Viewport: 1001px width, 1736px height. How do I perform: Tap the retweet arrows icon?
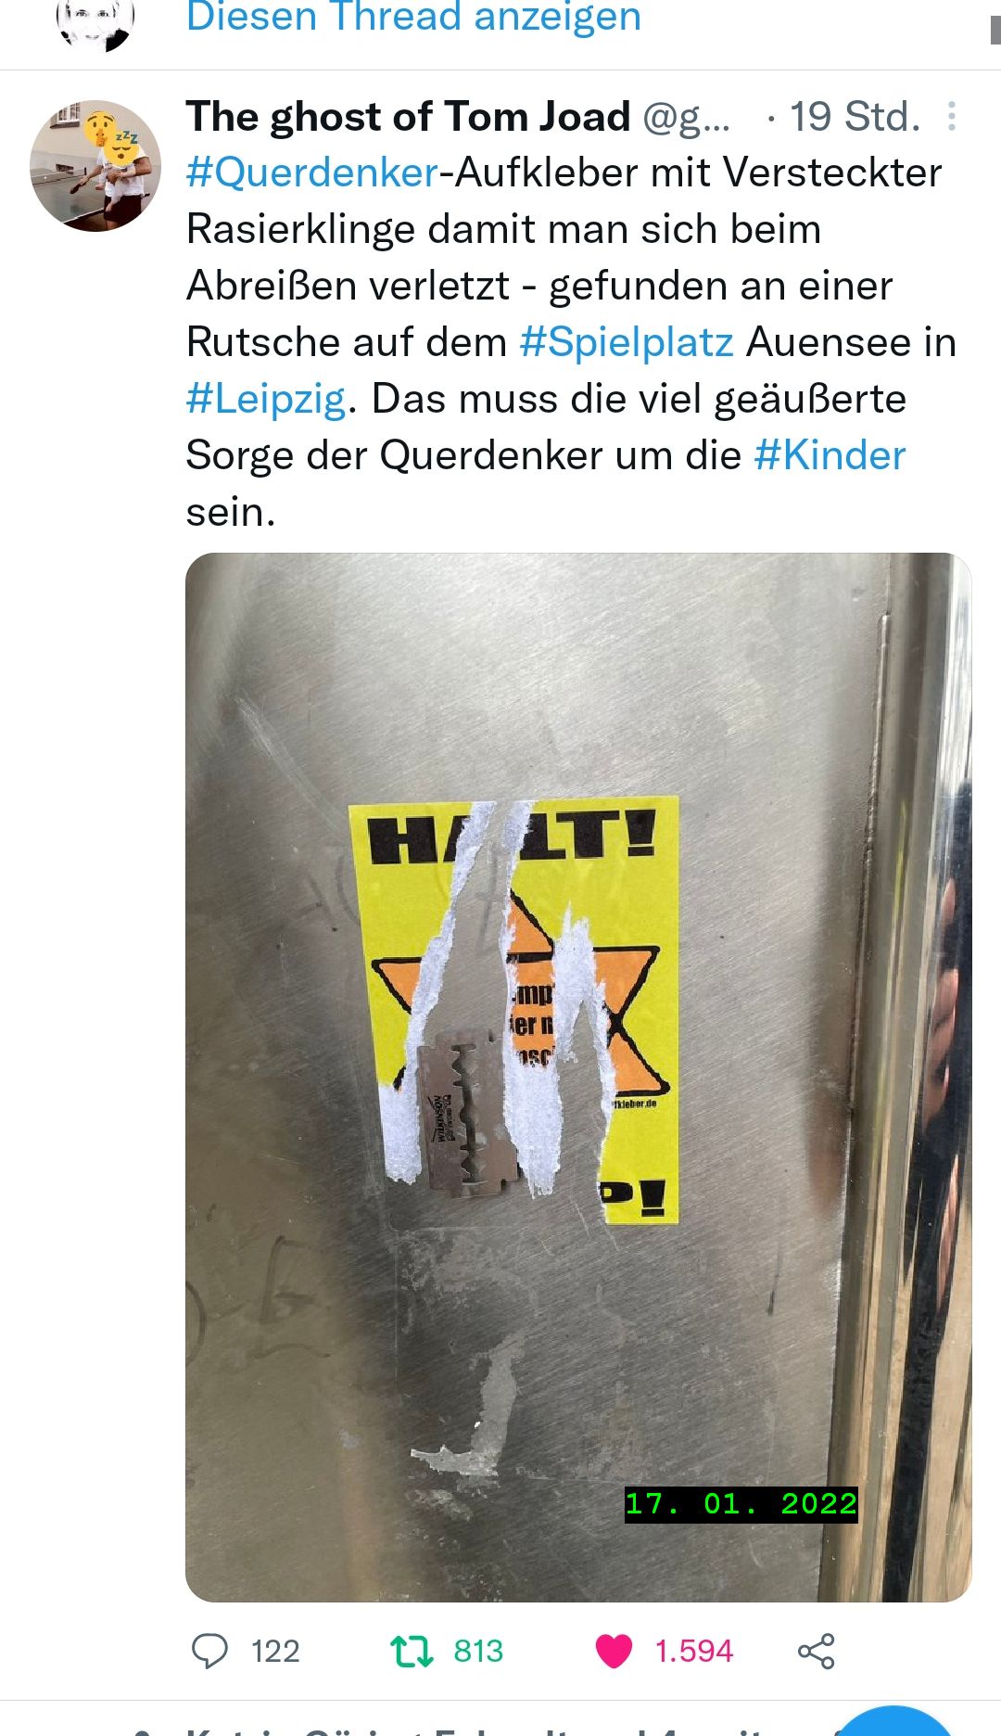412,1651
